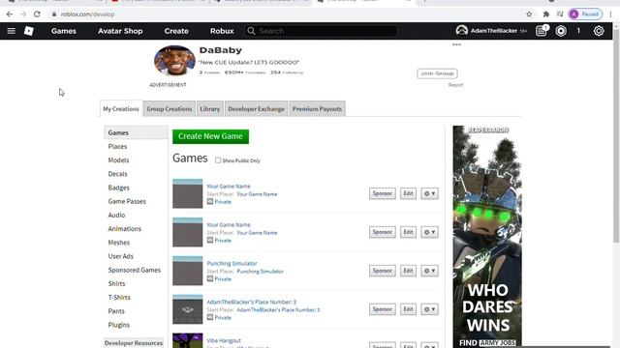
Task: Select Models in left sidebar
Action: [x=118, y=160]
